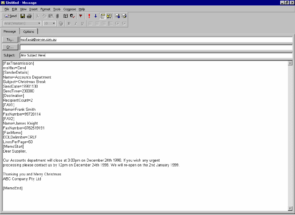Open the Address Book icon
Image resolution: width=295 pixels, height=215 pixels.
coord(65,16)
